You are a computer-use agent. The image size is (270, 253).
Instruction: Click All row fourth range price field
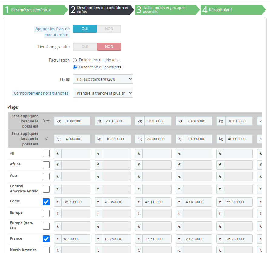tap(198, 153)
